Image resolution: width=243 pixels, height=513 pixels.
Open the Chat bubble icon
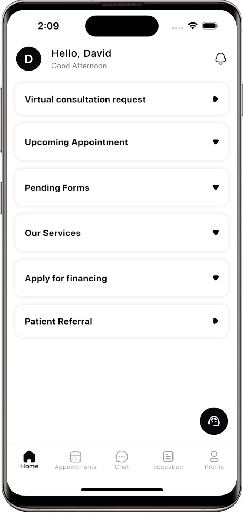(x=121, y=456)
